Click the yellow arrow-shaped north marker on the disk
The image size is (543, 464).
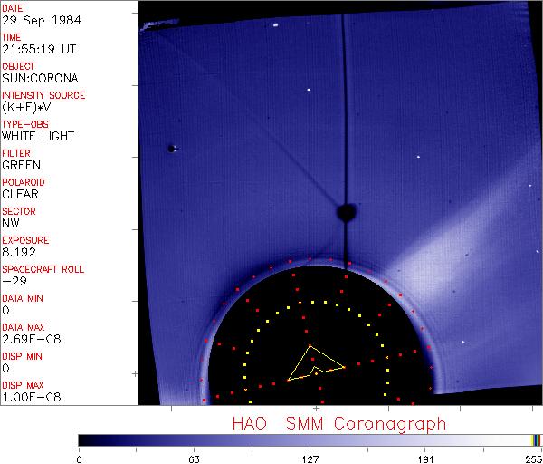314,364
